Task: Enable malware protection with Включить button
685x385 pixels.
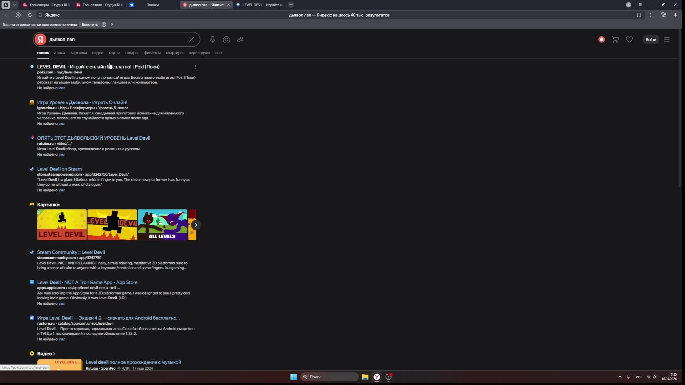Action: [90, 25]
